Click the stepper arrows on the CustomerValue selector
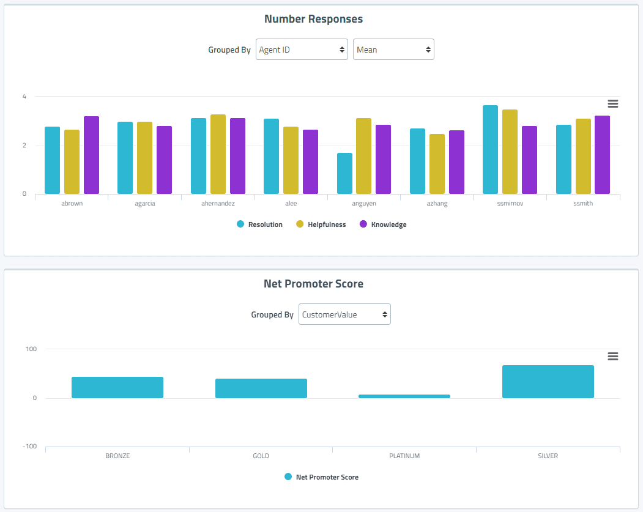 385,314
